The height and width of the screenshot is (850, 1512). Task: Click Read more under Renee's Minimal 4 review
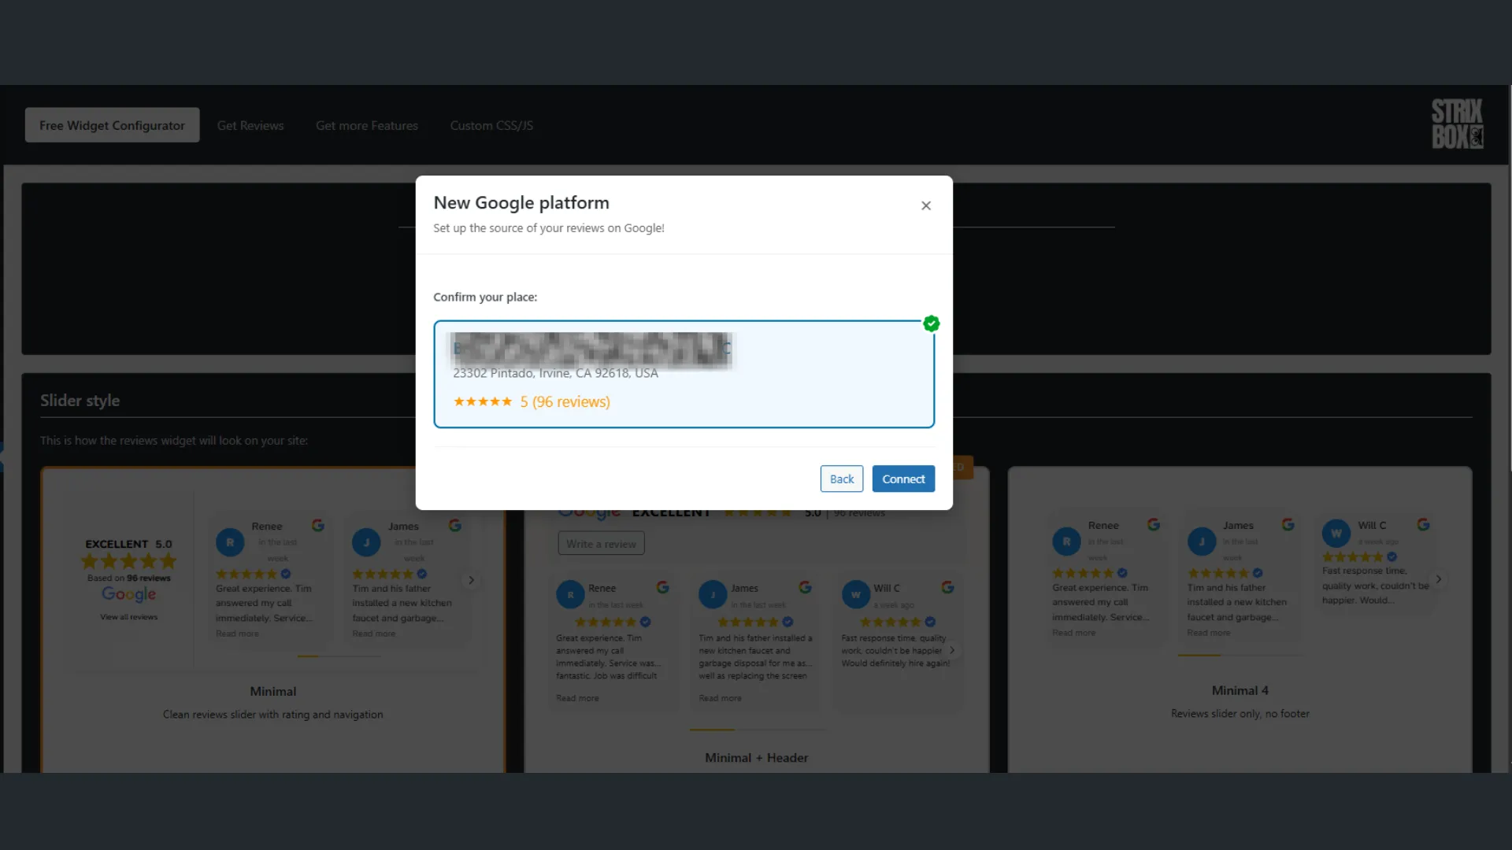(x=1073, y=633)
